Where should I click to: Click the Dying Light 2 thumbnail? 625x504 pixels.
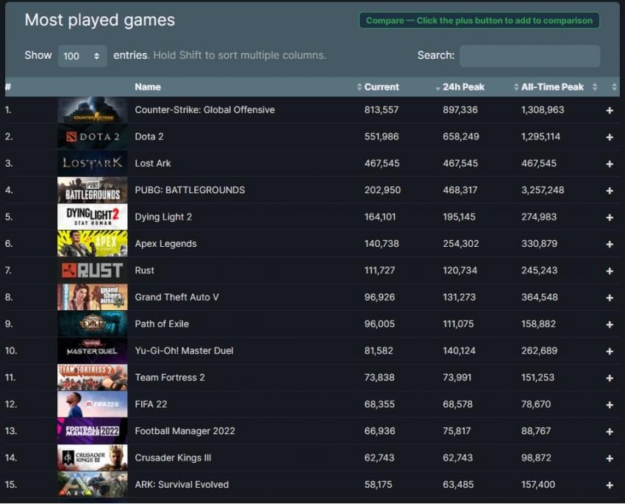click(x=93, y=217)
